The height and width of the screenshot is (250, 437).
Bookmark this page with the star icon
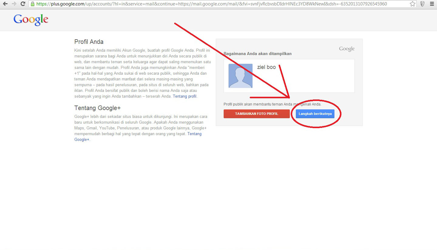pos(412,4)
